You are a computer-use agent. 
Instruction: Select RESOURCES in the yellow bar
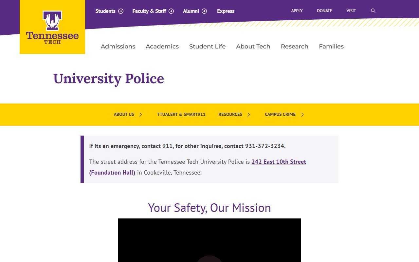click(230, 115)
